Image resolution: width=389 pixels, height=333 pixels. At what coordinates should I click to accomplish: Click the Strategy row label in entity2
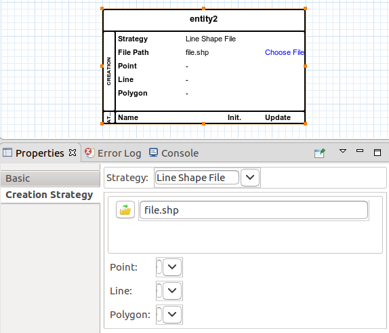pyautogui.click(x=133, y=39)
